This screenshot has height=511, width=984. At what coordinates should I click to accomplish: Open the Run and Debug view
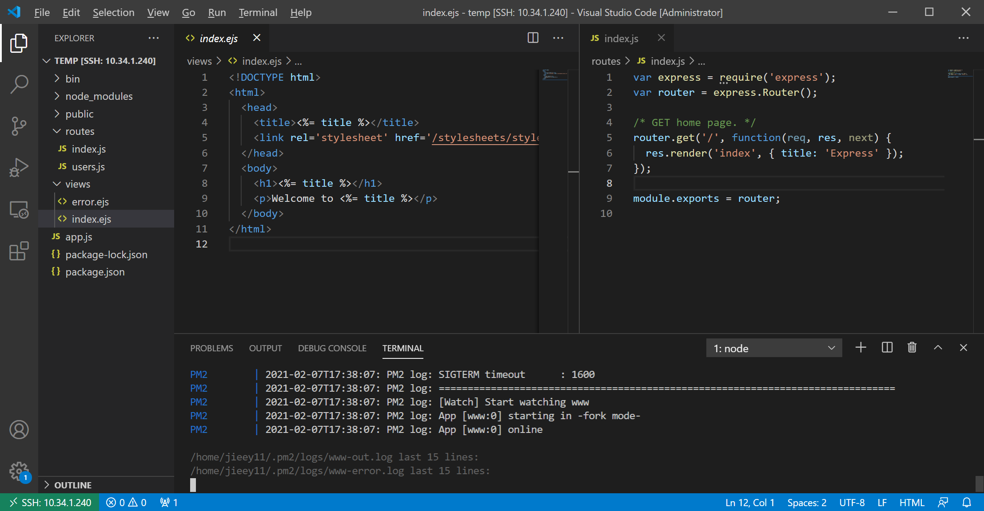[x=19, y=168]
